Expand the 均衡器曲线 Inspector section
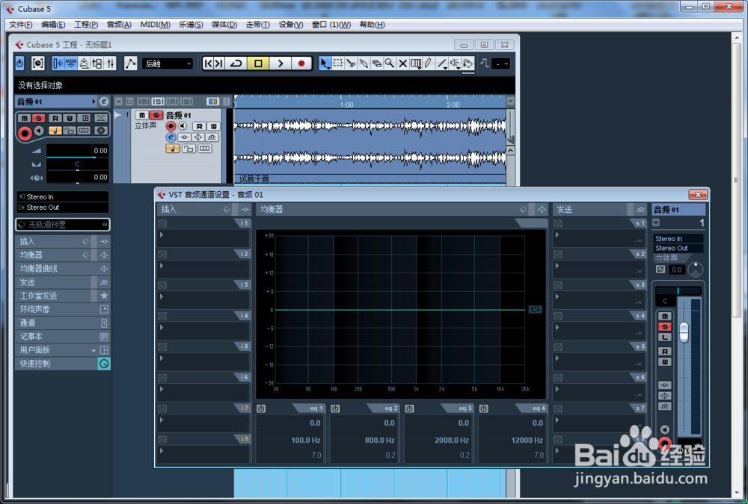 pos(63,269)
